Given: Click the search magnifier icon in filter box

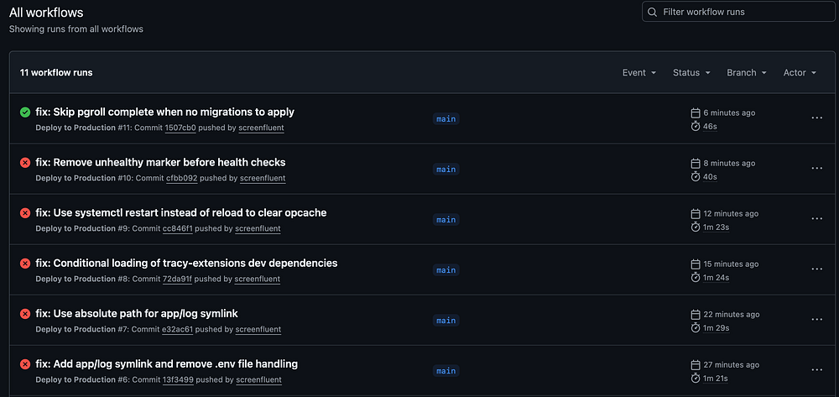Looking at the screenshot, I should 652,12.
